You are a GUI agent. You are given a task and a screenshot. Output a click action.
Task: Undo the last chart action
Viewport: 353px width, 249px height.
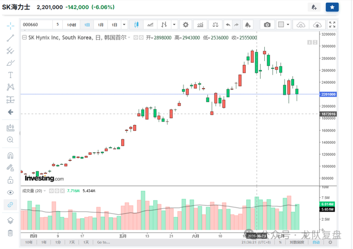point(228,25)
